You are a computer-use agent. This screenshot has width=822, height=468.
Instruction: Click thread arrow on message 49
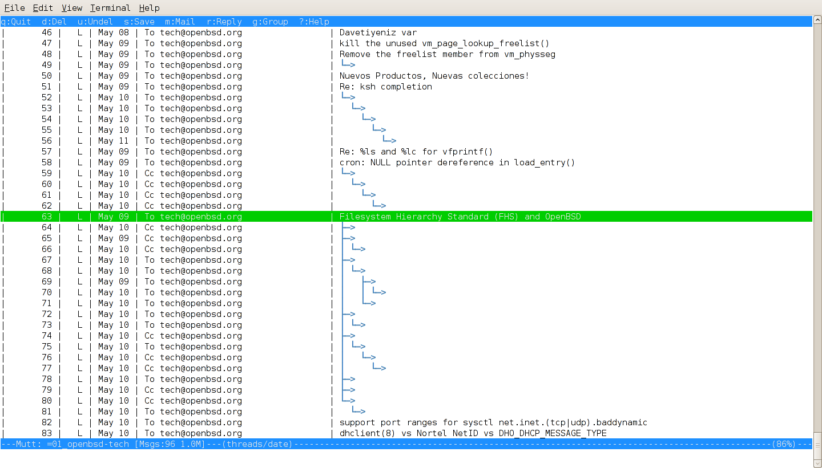(x=348, y=65)
